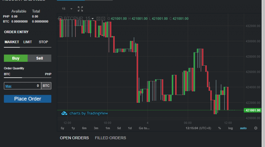Set chart range to 1m

point(108,128)
